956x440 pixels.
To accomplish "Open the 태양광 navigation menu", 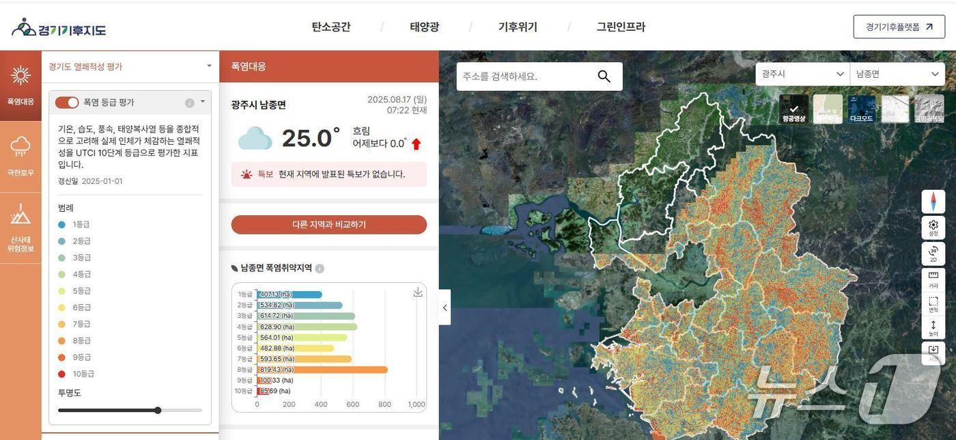I will [424, 27].
